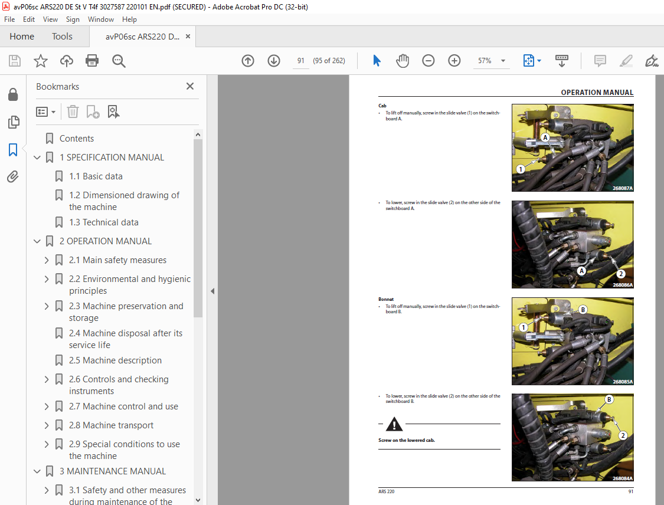Expand 2.9 Special conditions bookmark
Image resolution: width=664 pixels, height=505 pixels.
pos(47,444)
